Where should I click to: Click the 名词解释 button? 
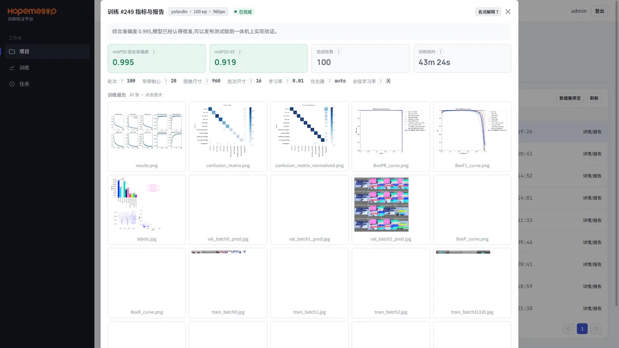[488, 12]
